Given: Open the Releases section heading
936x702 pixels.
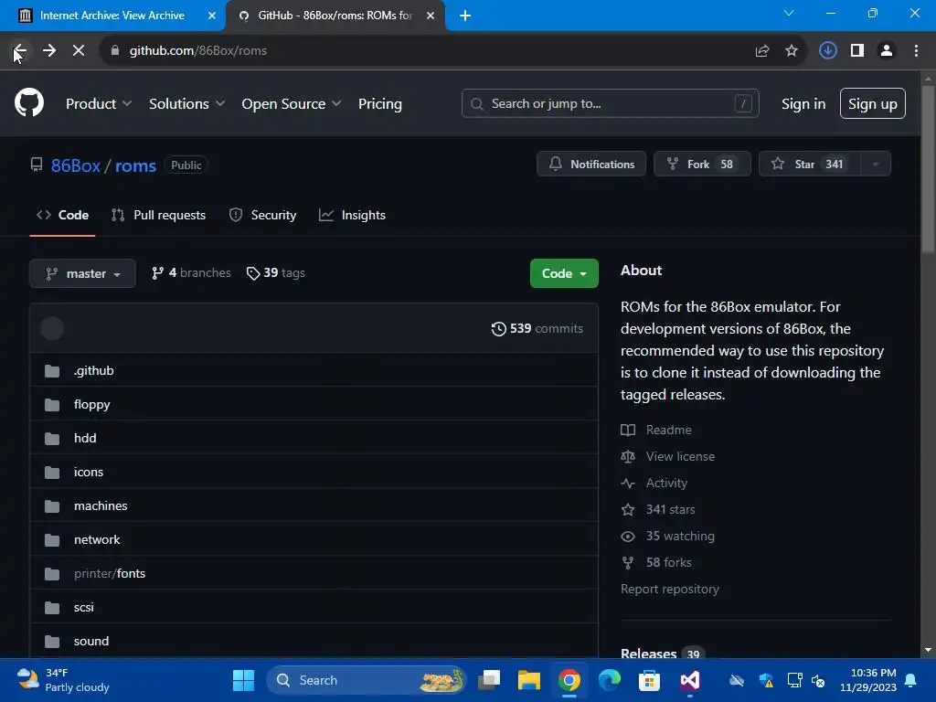Looking at the screenshot, I should [648, 654].
